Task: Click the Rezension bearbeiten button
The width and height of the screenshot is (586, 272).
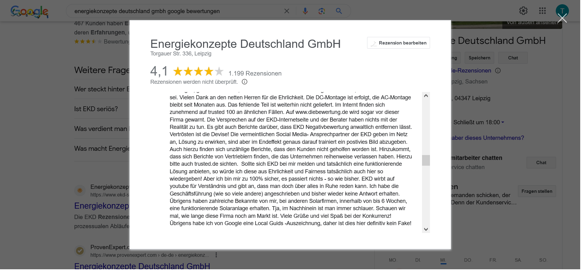Action: [399, 43]
